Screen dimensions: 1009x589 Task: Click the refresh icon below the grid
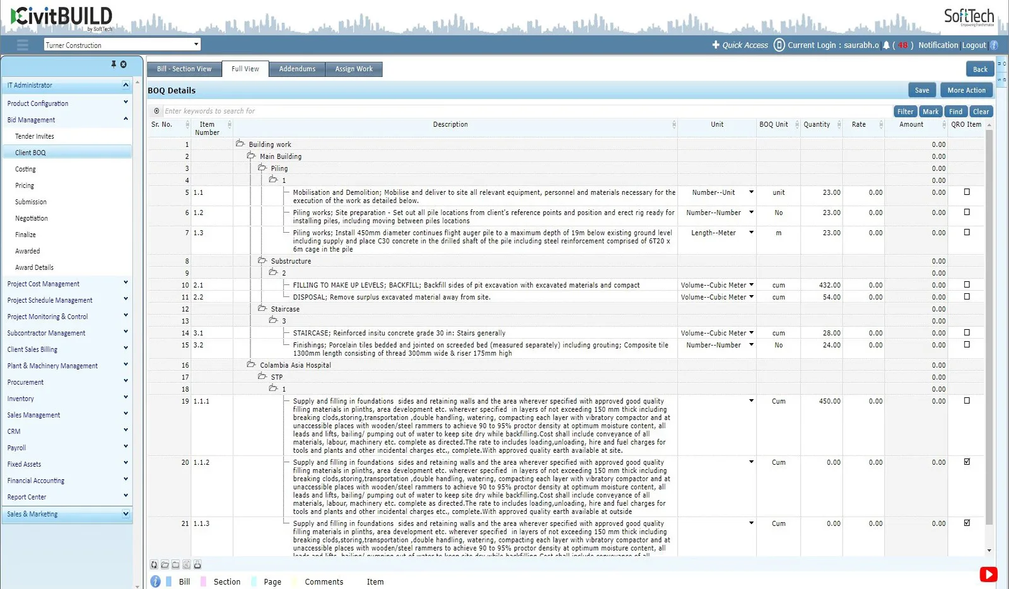point(154,564)
